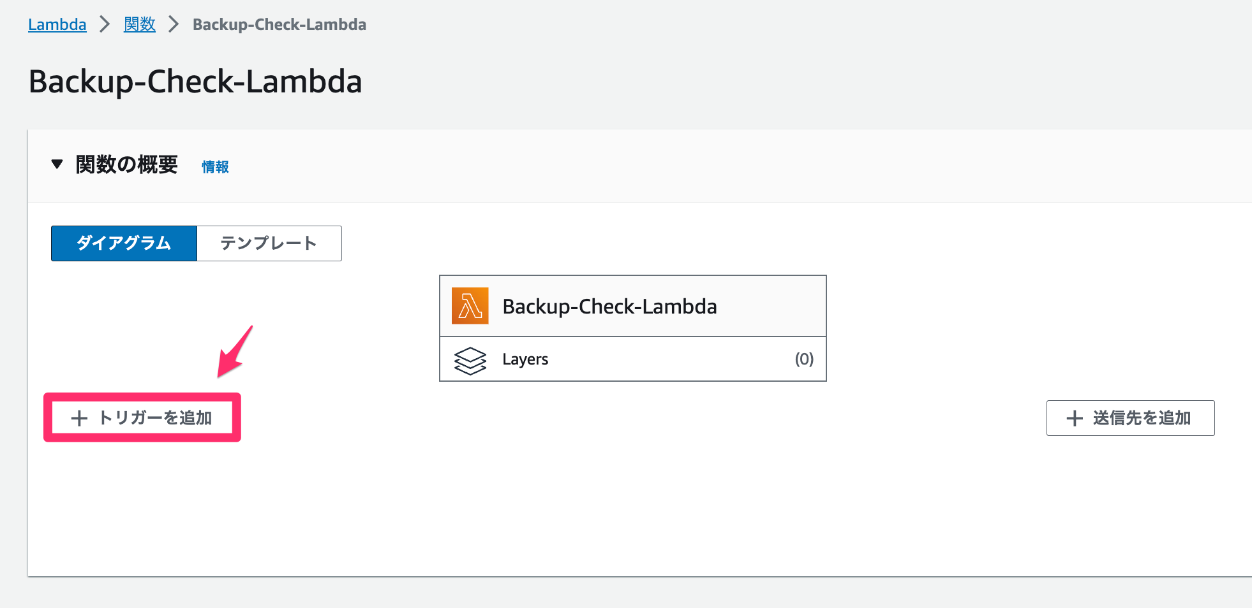Open the 情報 info link

tap(215, 167)
